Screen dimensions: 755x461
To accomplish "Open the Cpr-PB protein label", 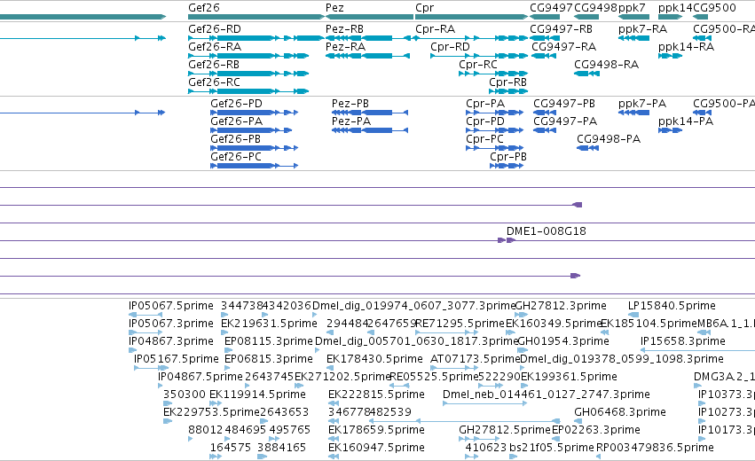I will pyautogui.click(x=508, y=157).
